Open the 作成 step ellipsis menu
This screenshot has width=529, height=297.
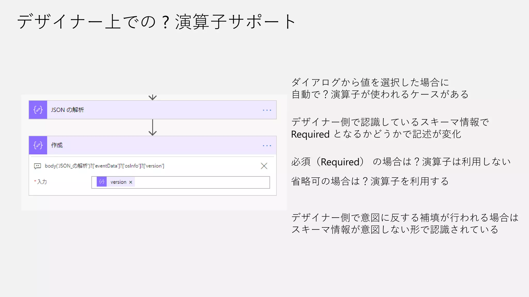[x=267, y=146]
